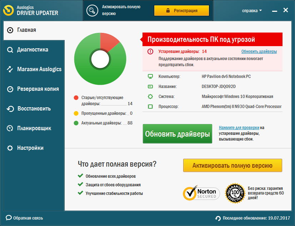Click Что дает полная версия? heading
The image size is (295, 226).
click(x=117, y=164)
